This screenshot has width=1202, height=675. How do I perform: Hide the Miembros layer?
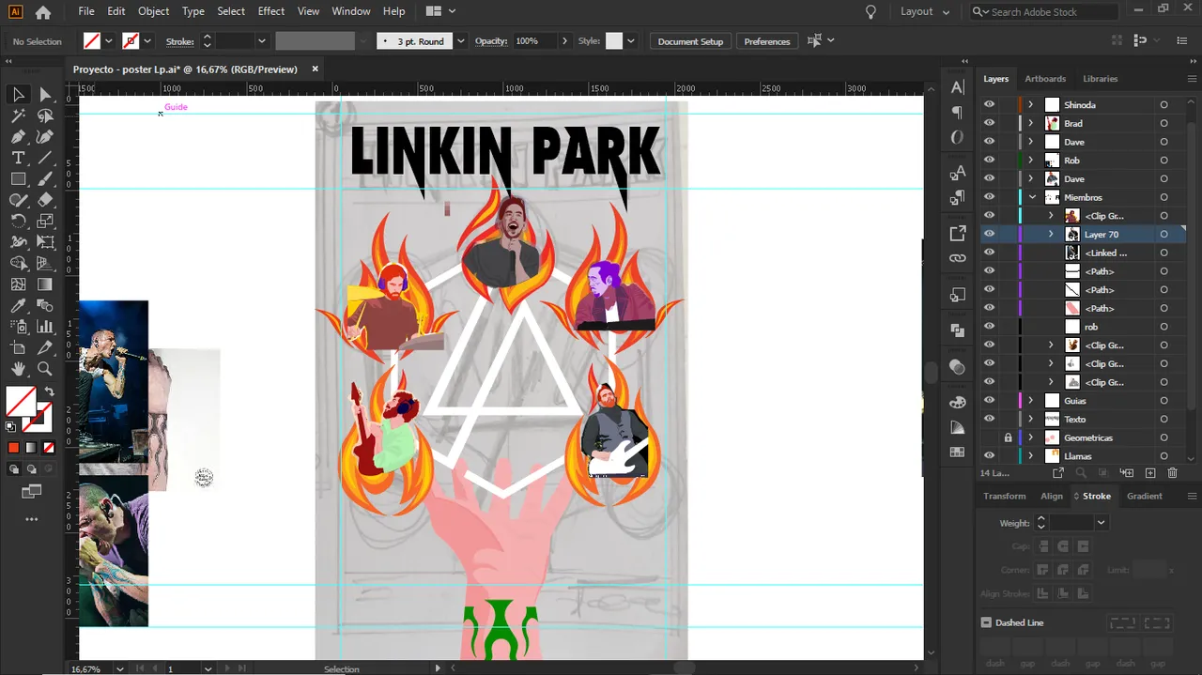click(989, 197)
